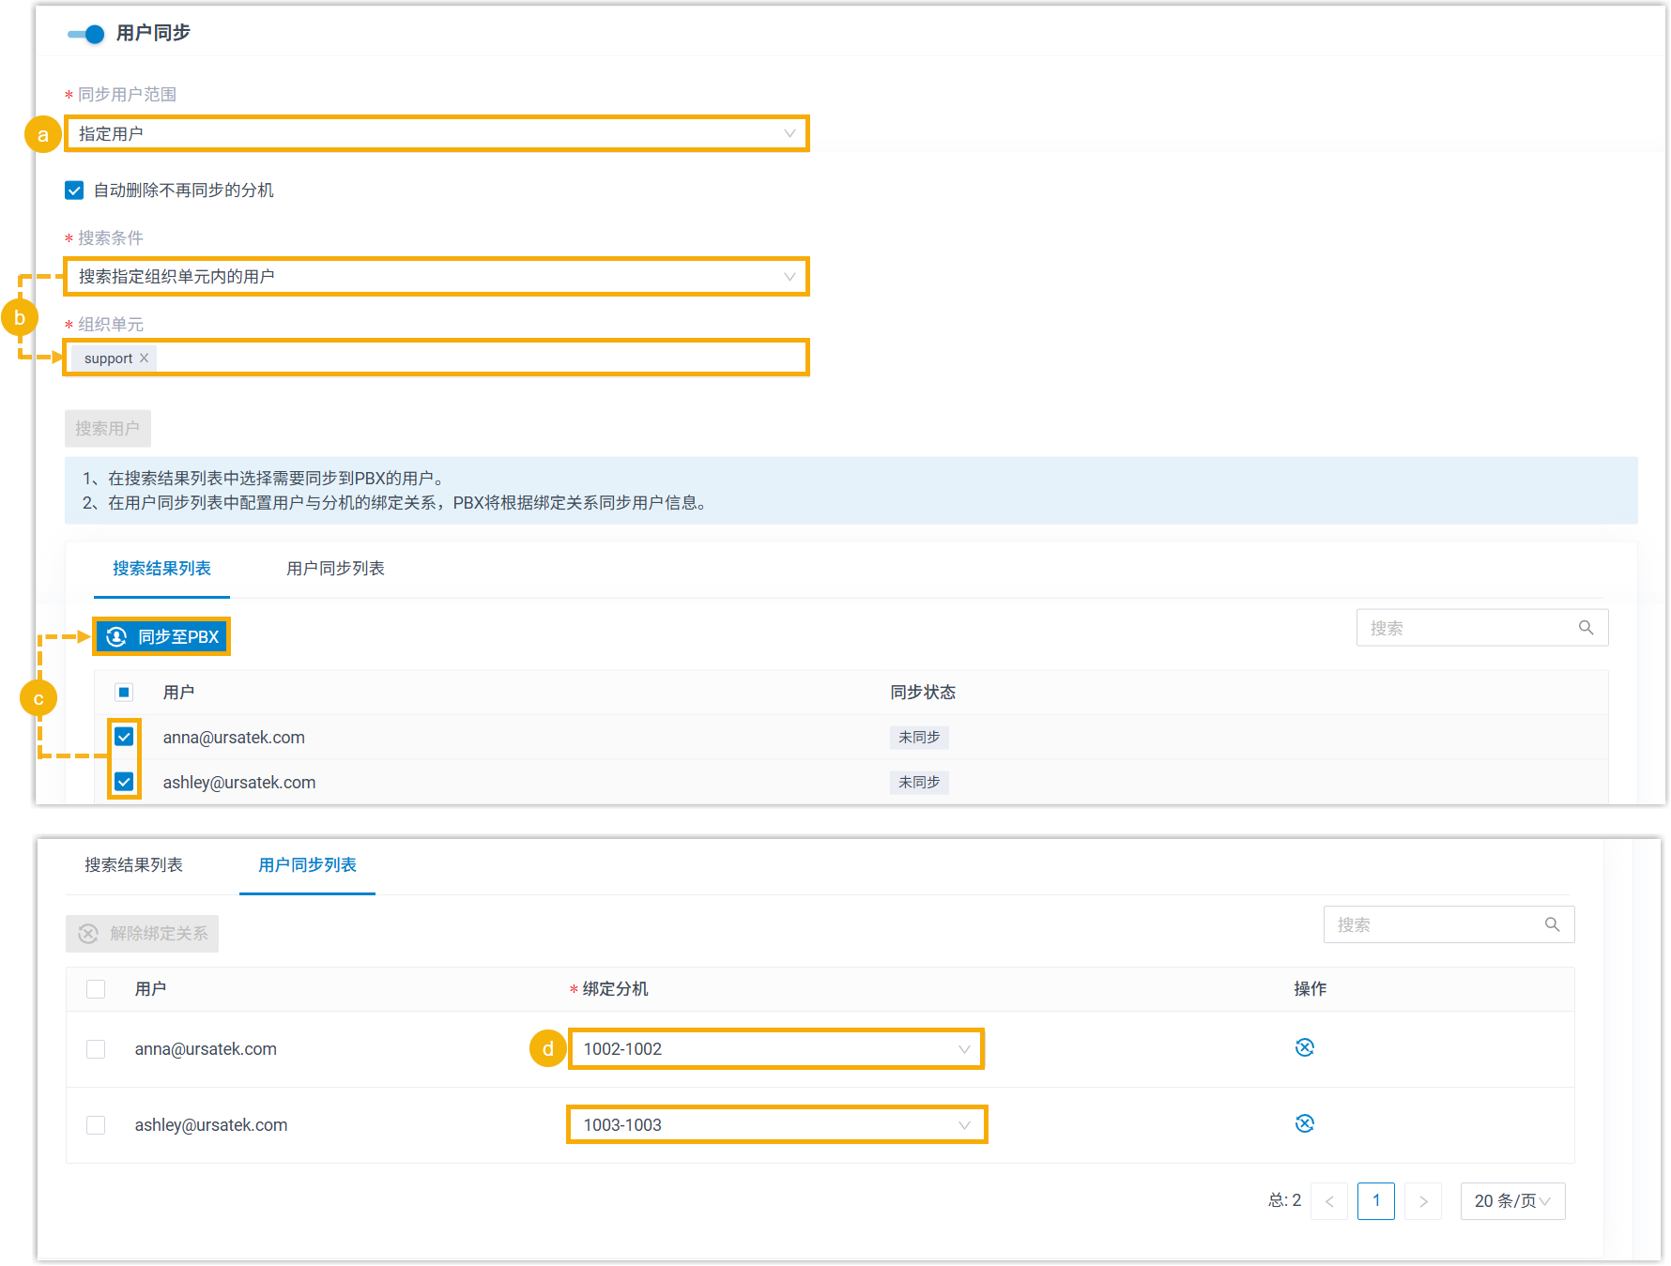The height and width of the screenshot is (1266, 1671).
Task: Click page 1 pagination button
Action: click(1375, 1201)
